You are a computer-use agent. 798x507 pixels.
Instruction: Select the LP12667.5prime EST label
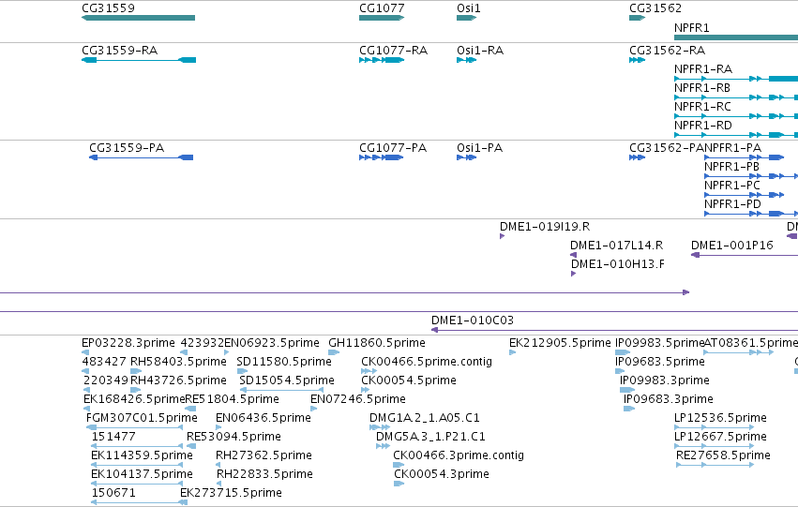720,437
